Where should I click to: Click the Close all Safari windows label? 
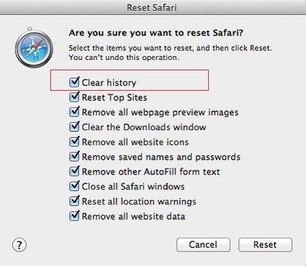pos(133,186)
